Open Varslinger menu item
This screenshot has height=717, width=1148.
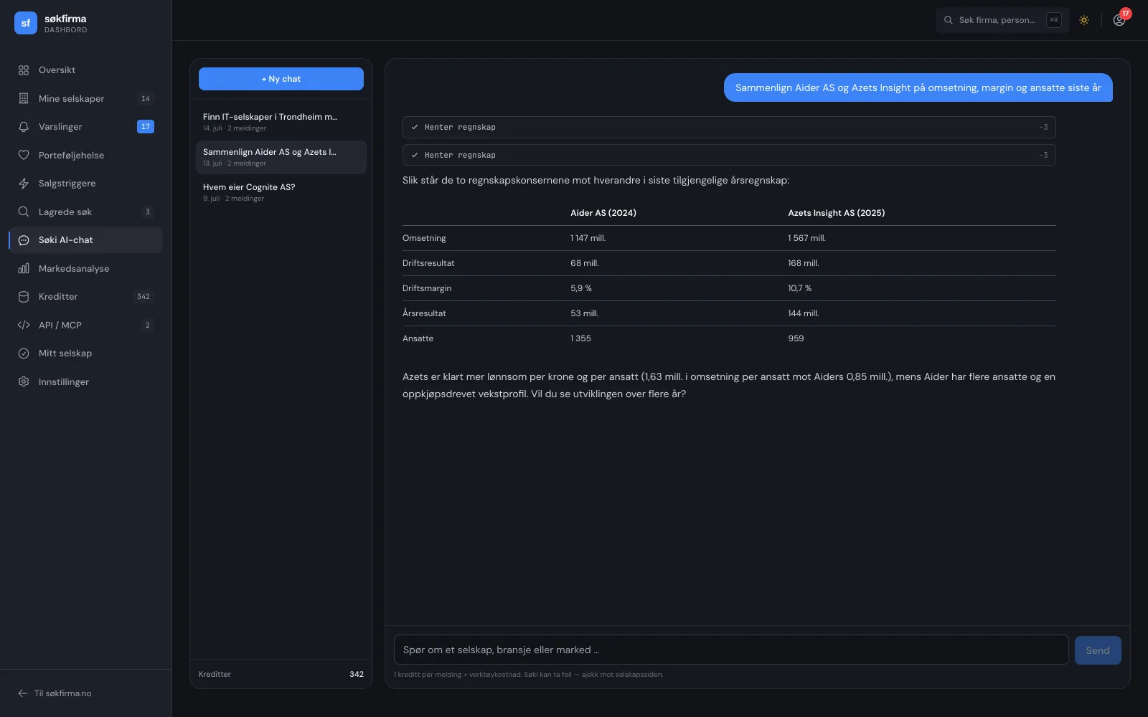click(85, 127)
